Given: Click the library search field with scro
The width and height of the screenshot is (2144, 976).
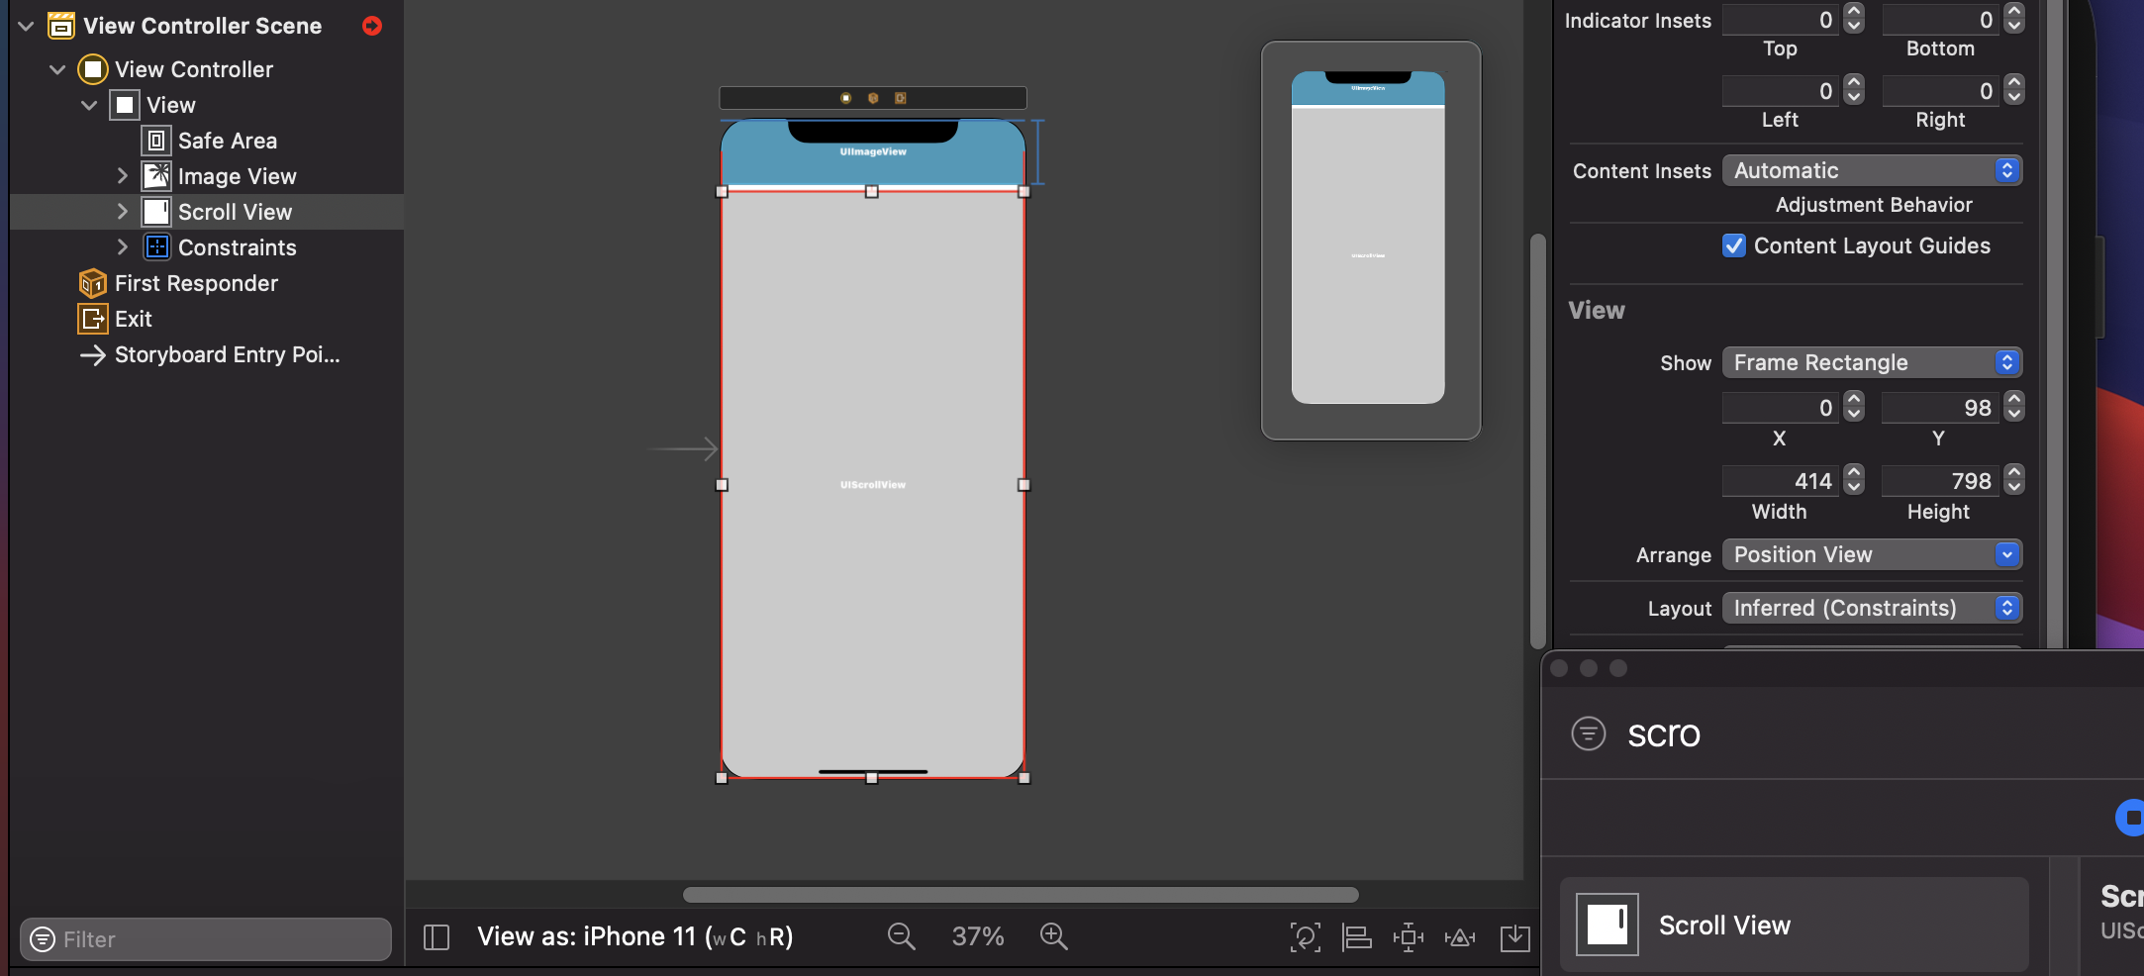Looking at the screenshot, I should [x=1881, y=733].
